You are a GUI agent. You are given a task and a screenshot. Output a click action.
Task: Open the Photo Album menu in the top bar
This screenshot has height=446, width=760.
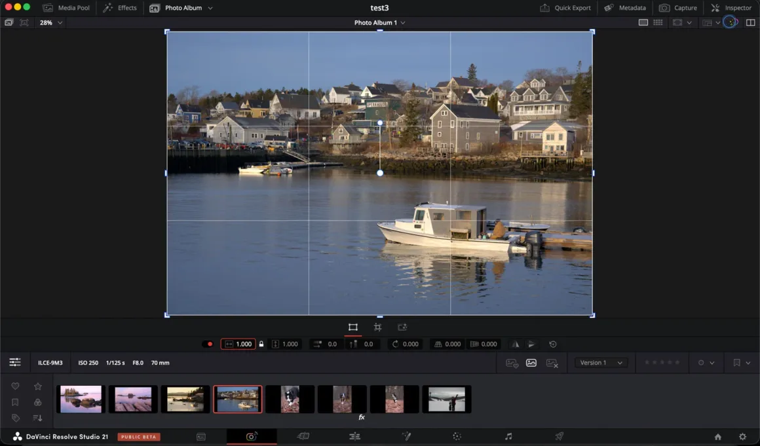[181, 8]
